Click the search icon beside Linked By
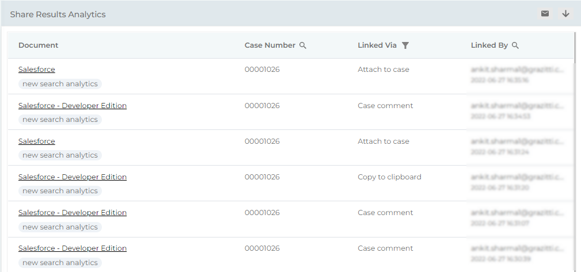 click(x=515, y=45)
